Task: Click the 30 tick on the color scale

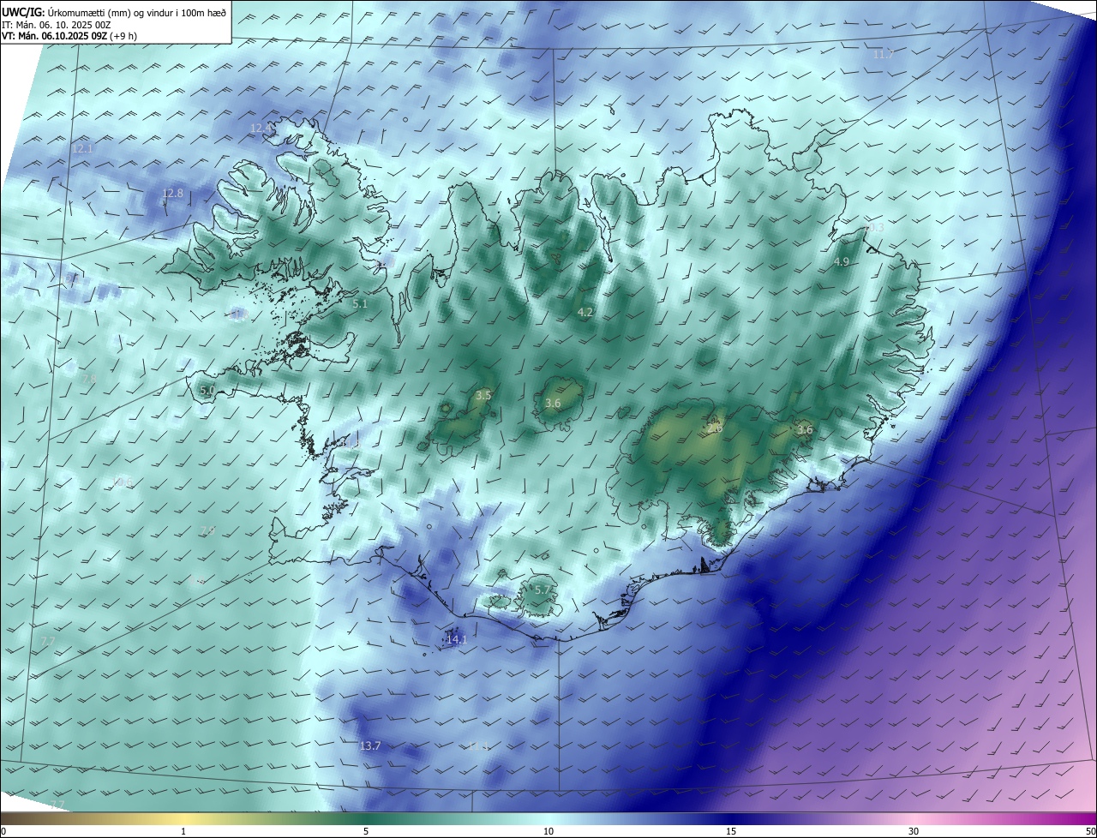Action: point(914,831)
